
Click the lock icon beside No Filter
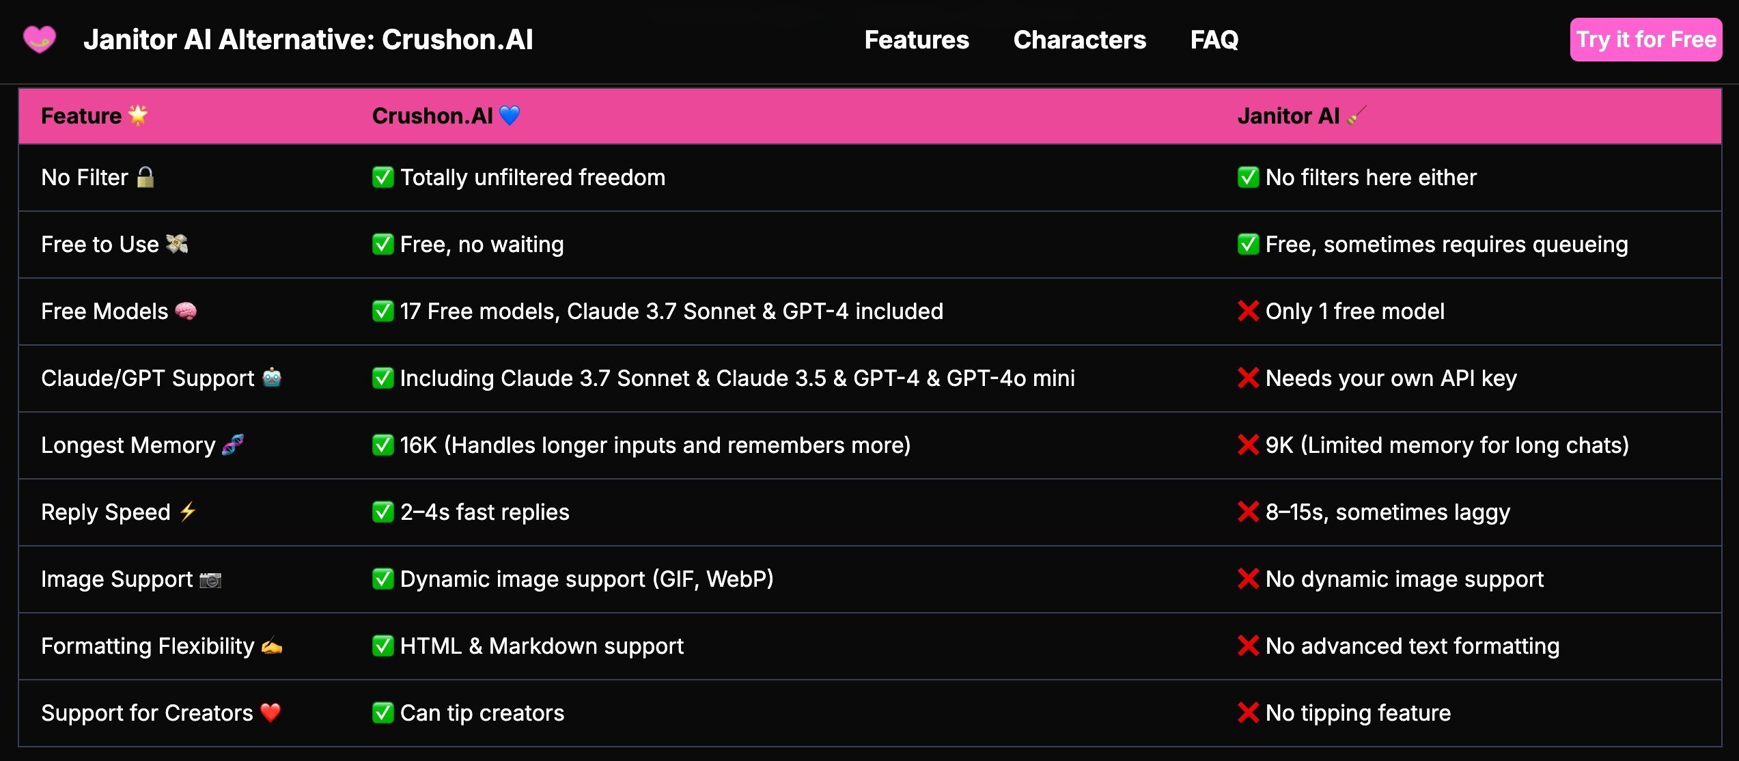tap(145, 178)
